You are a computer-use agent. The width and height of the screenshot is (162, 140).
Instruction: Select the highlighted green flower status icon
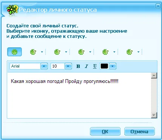(15, 52)
